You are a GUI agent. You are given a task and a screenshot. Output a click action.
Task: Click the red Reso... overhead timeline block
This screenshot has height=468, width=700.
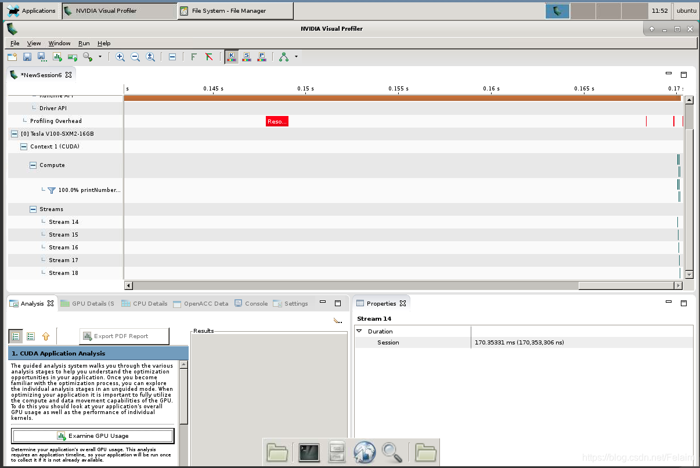click(x=277, y=121)
